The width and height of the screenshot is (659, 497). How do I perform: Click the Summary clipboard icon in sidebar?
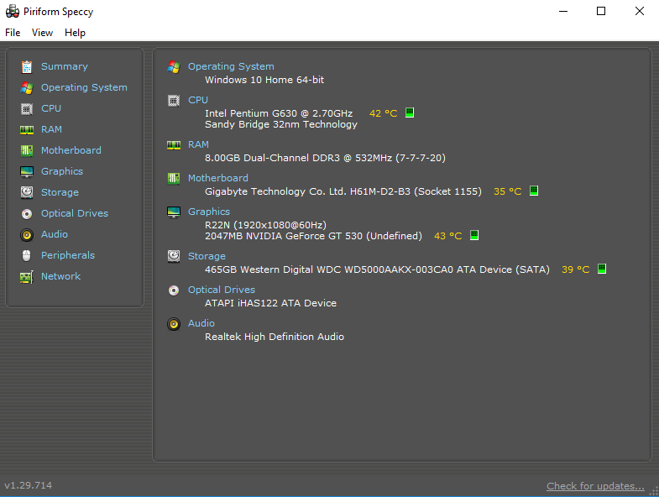coord(27,67)
